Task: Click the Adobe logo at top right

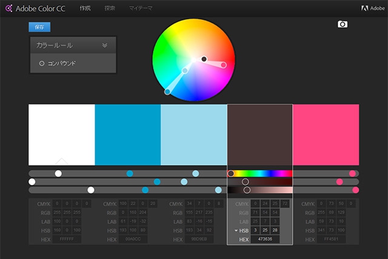Action: point(373,8)
